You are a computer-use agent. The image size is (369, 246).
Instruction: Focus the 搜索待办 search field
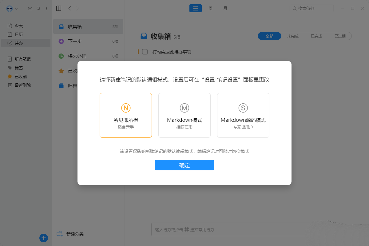point(311,8)
